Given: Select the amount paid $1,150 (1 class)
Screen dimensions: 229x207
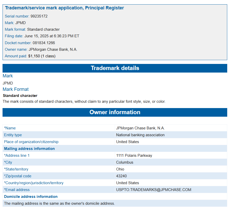Looking at the screenshot, I should point(42,56).
